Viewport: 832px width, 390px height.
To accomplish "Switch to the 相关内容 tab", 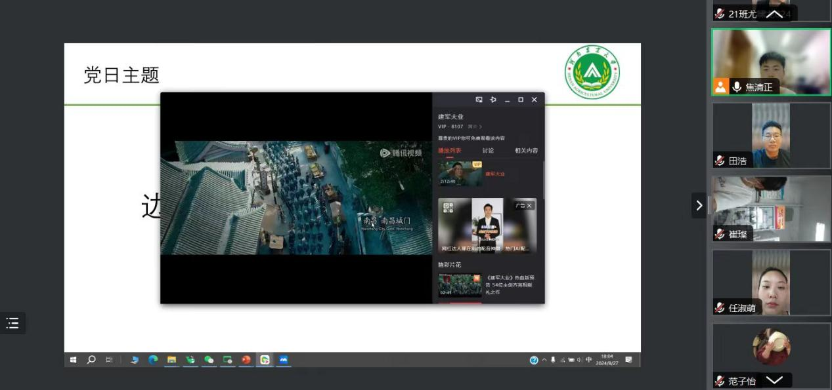I will point(526,151).
